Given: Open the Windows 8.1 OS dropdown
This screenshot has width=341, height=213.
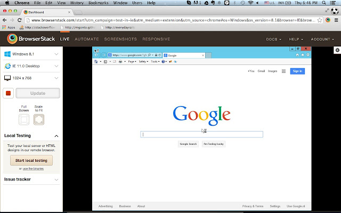Looking at the screenshot, I should pos(31,54).
